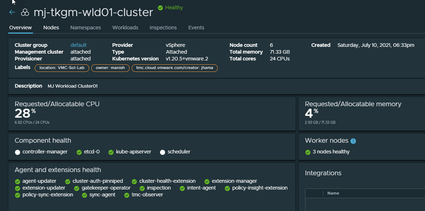
Task: Click the kube-apiserver green check icon
Action: (x=111, y=152)
